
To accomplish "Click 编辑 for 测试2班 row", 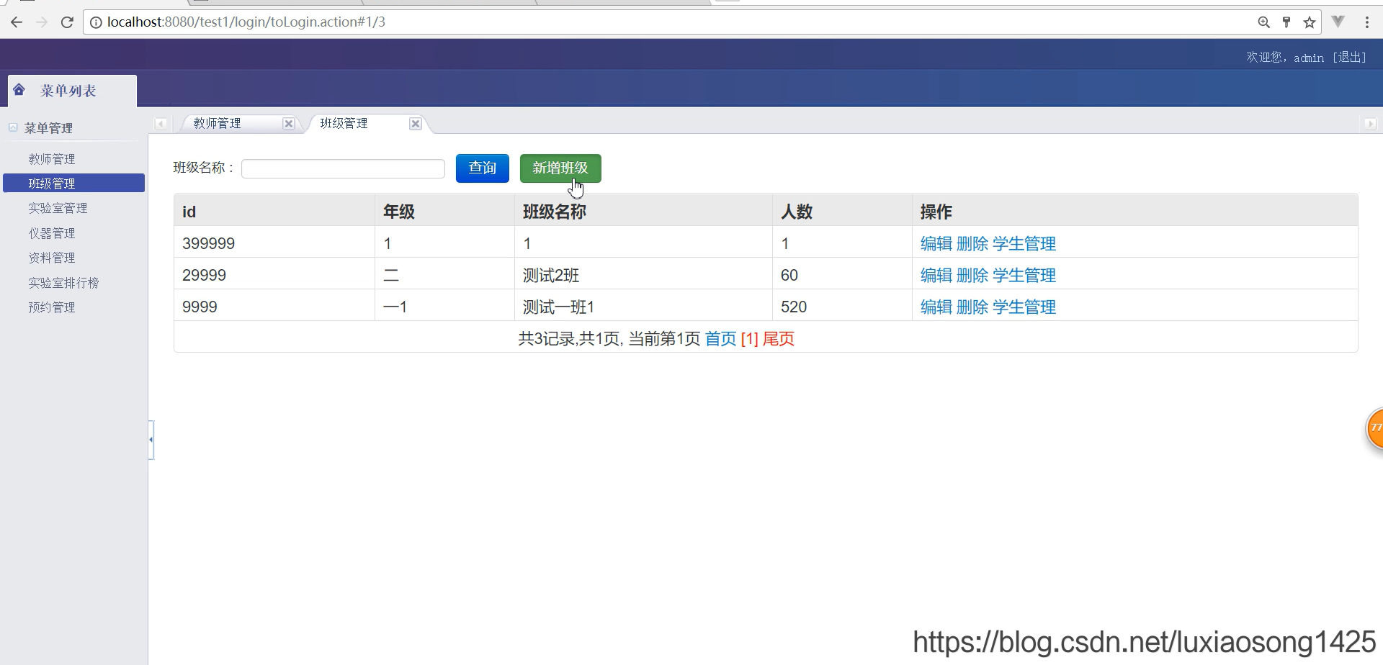I will click(x=936, y=276).
